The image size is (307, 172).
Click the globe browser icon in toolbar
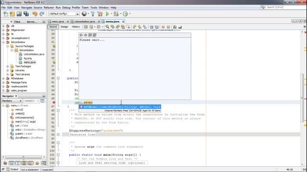pos(84,14)
